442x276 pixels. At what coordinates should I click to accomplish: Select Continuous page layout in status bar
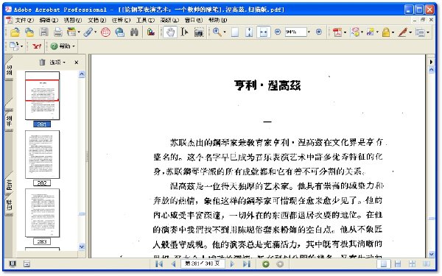coord(398,264)
